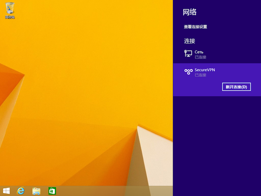This screenshot has height=196, width=261.
Task: Select the Сеть connection name
Action: [199, 52]
